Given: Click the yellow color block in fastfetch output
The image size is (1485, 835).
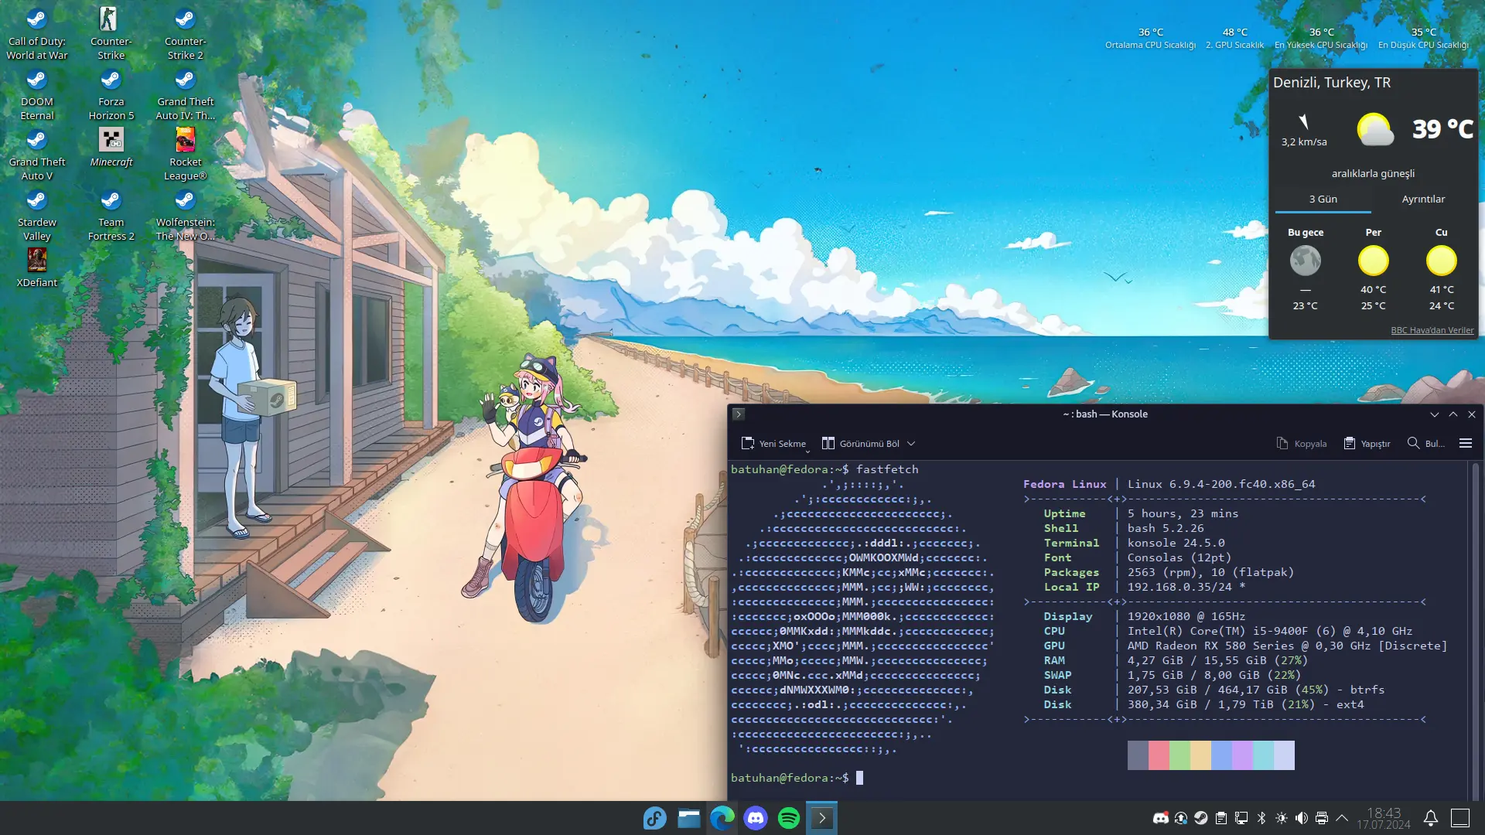Looking at the screenshot, I should tap(1200, 755).
